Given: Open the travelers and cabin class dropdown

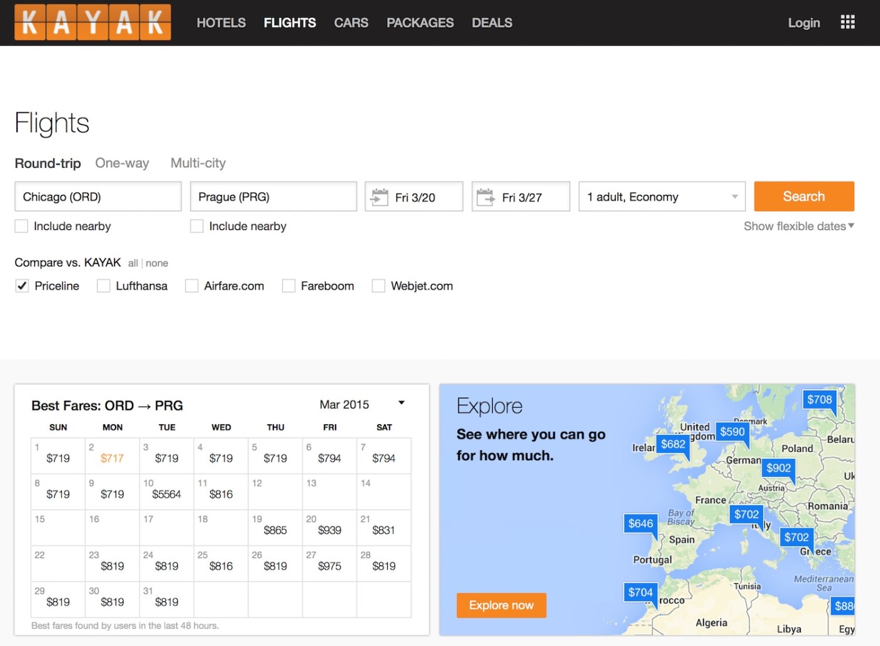Looking at the screenshot, I should [662, 197].
